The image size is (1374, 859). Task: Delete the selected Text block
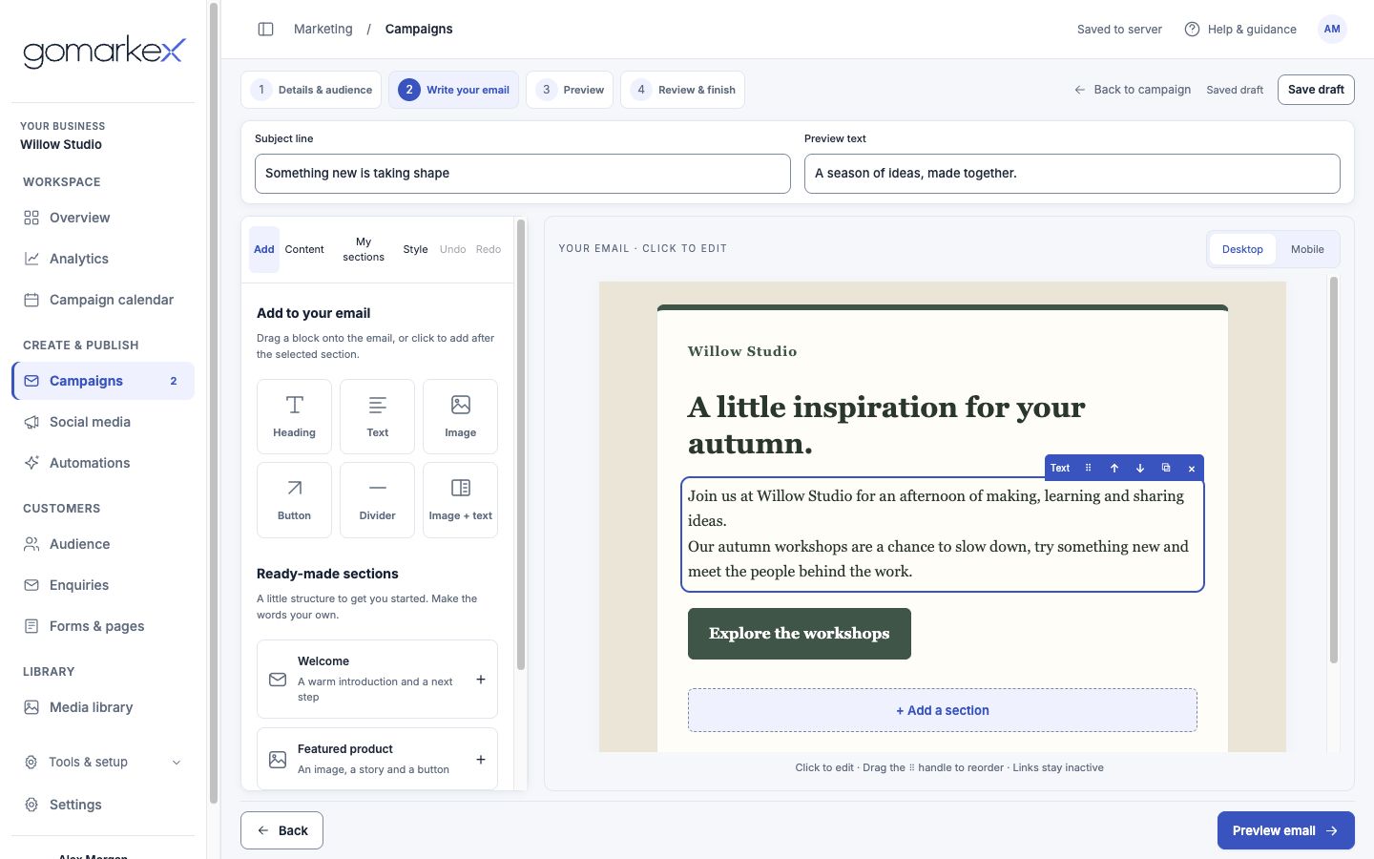(x=1191, y=468)
